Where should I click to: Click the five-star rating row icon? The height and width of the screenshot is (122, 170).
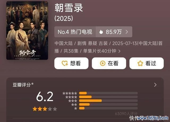coord(70,93)
